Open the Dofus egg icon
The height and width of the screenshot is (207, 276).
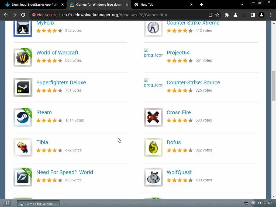click(x=153, y=147)
